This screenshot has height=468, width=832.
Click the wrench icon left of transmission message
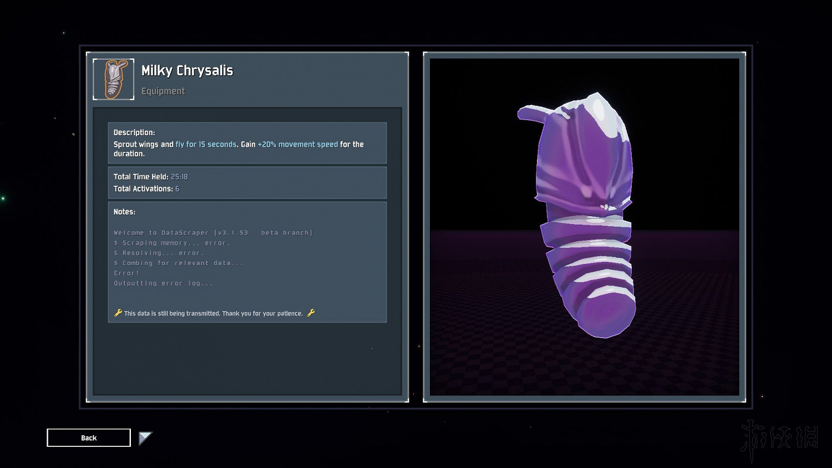click(118, 313)
